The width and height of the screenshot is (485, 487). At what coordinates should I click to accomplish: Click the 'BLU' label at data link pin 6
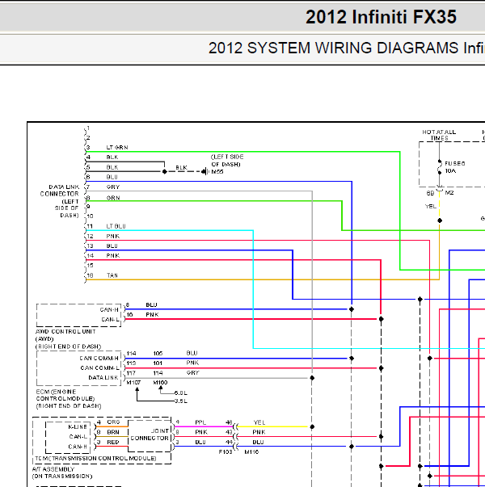(112, 177)
